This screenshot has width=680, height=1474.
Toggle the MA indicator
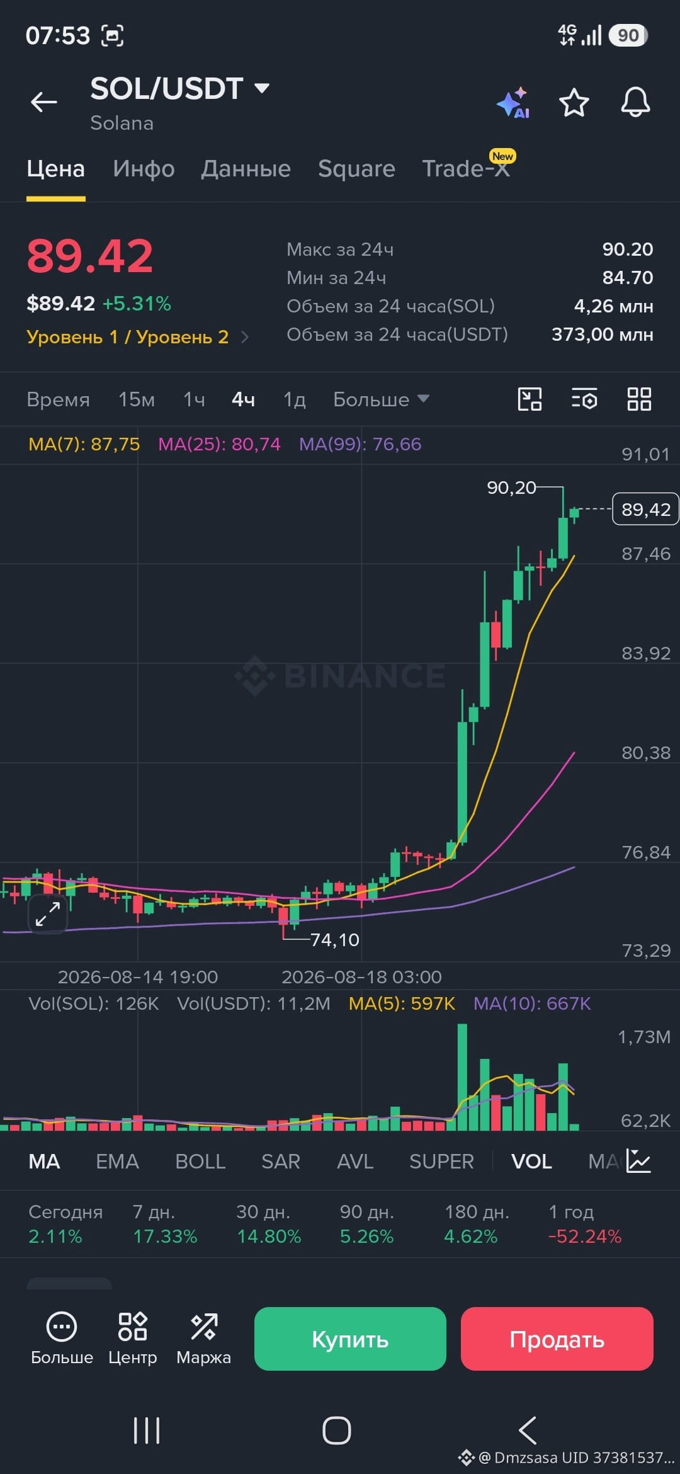44,1161
